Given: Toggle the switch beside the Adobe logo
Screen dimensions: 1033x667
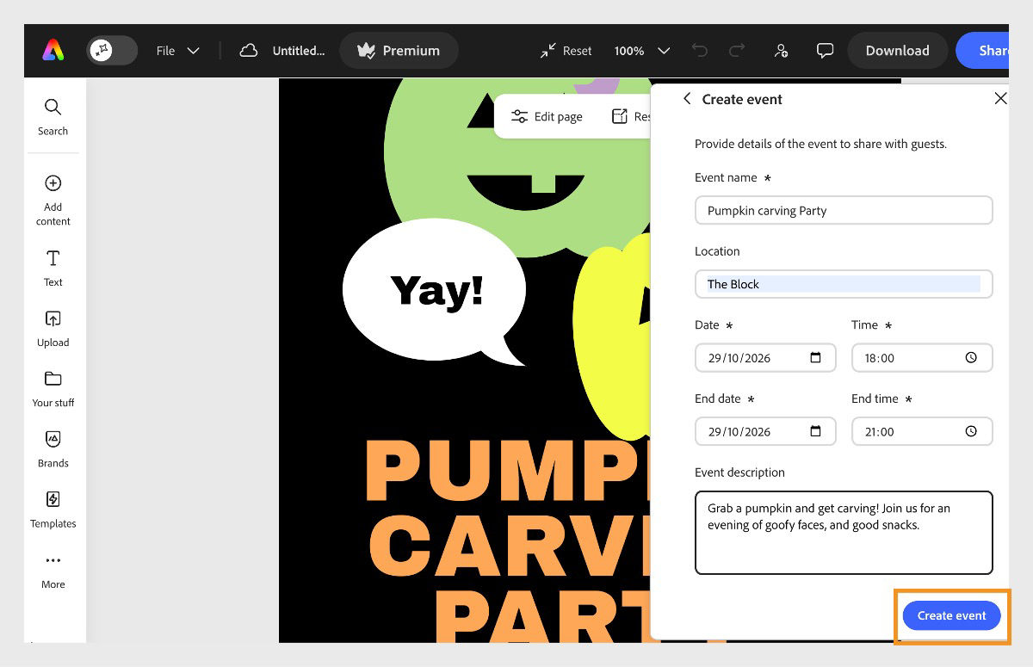Looking at the screenshot, I should point(112,51).
